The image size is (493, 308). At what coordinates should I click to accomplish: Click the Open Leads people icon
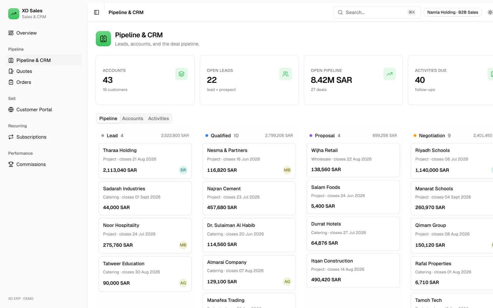click(286, 74)
